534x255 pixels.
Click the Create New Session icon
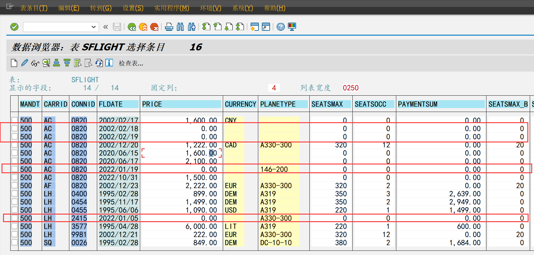pyautogui.click(x=255, y=27)
